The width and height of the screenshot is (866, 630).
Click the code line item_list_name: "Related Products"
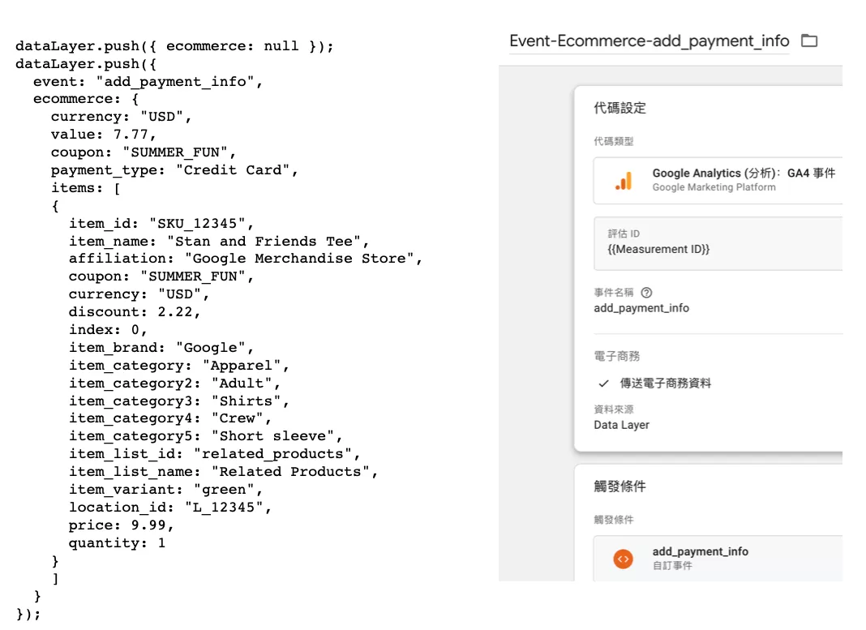tap(223, 472)
